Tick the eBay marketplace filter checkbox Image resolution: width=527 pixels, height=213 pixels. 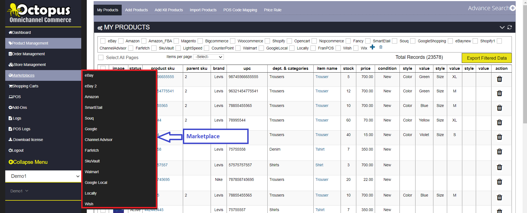tap(103, 41)
